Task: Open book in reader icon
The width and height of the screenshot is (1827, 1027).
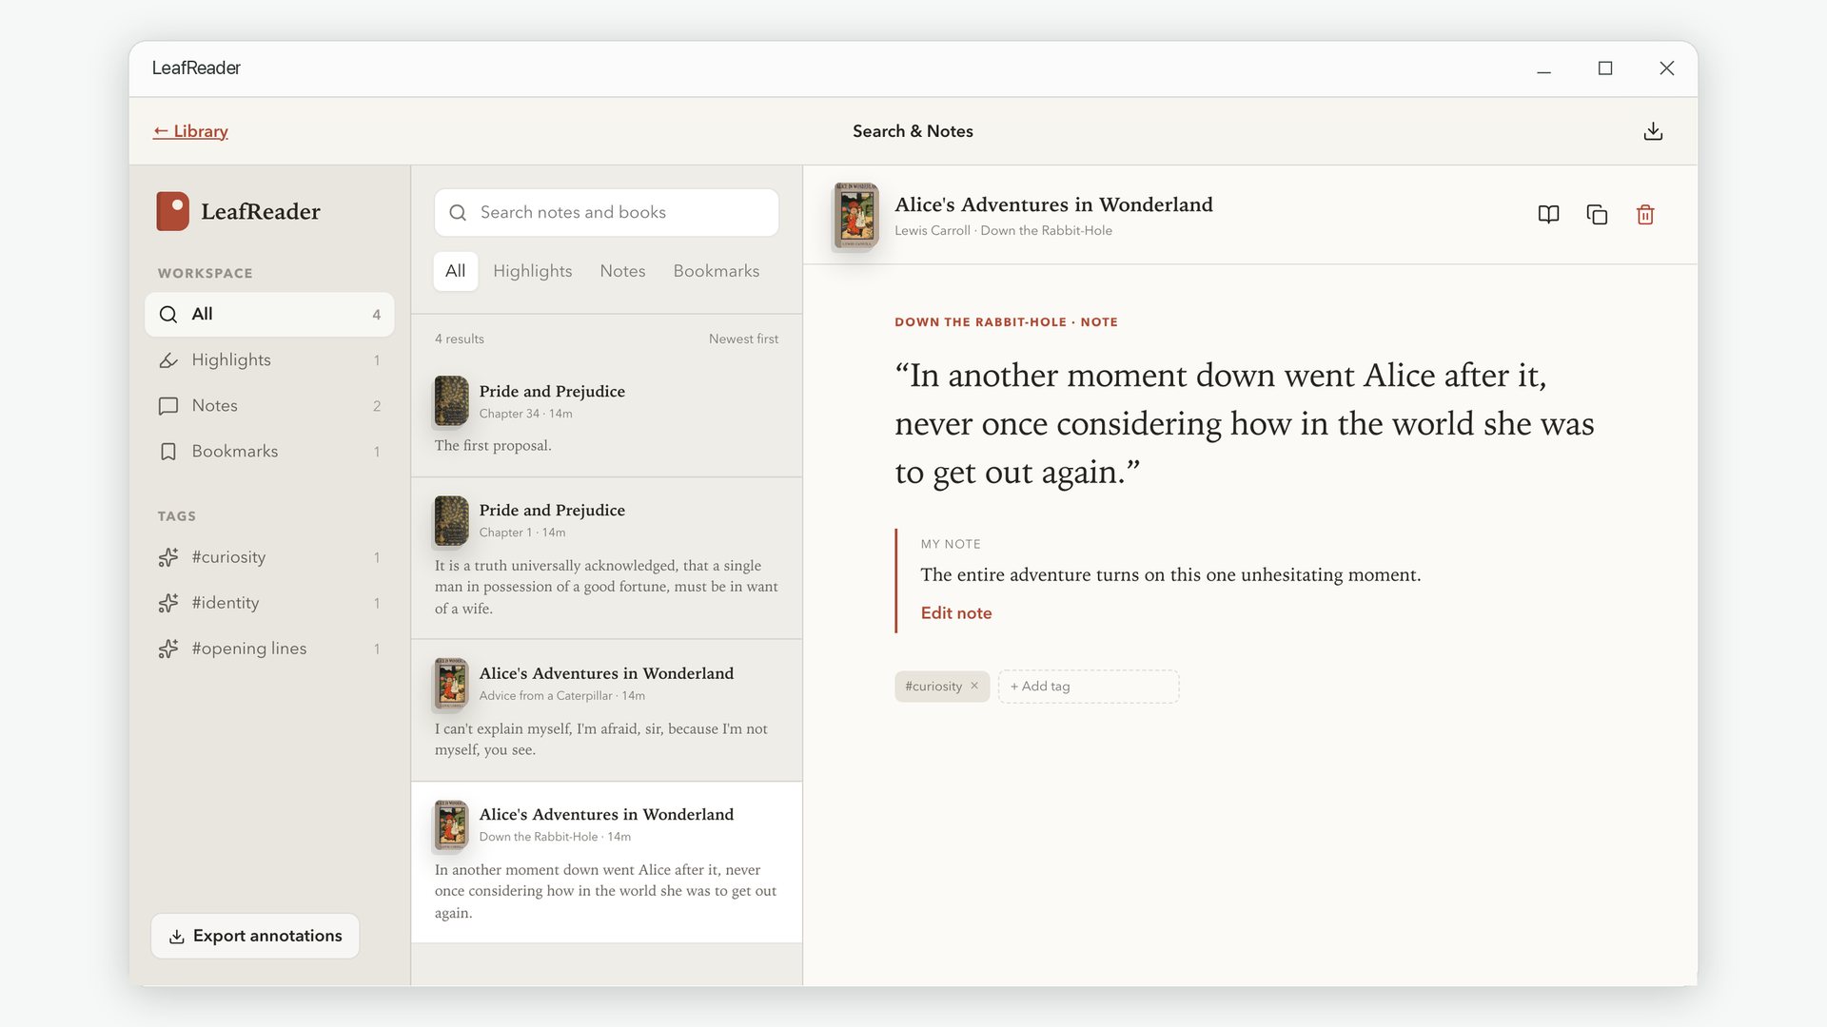Action: coord(1548,215)
